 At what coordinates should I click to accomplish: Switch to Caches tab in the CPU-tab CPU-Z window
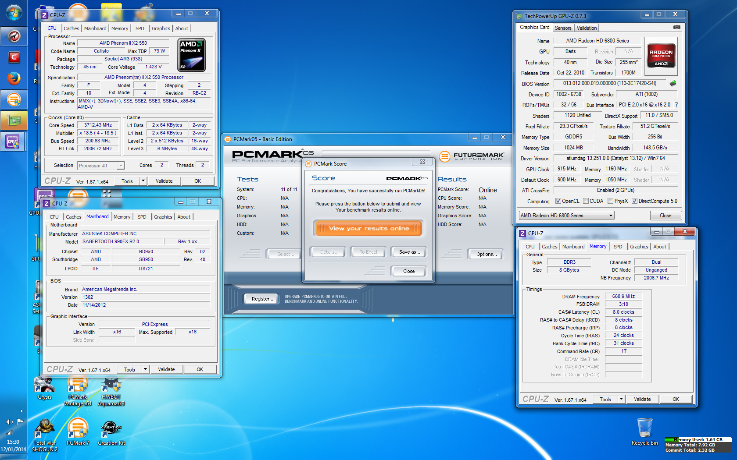[71, 28]
